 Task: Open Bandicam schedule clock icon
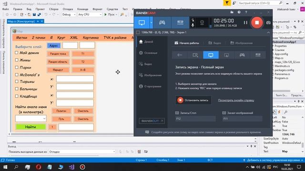tap(239, 12)
